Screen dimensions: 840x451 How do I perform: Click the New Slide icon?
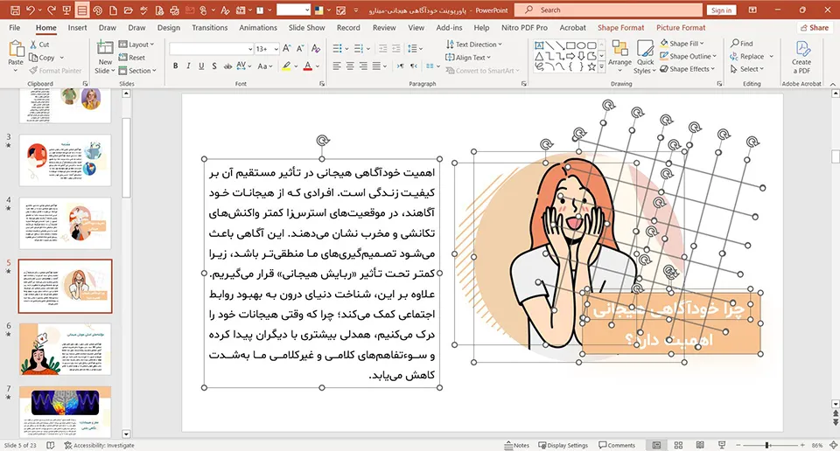pyautogui.click(x=105, y=49)
